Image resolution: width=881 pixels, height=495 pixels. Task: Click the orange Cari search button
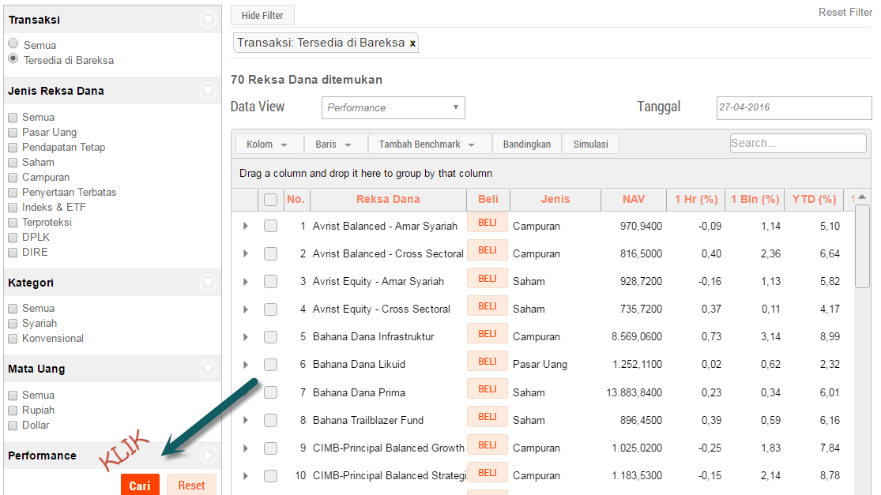pyautogui.click(x=140, y=485)
